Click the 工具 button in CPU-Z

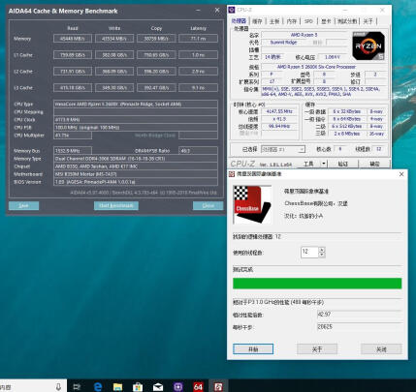click(x=308, y=164)
